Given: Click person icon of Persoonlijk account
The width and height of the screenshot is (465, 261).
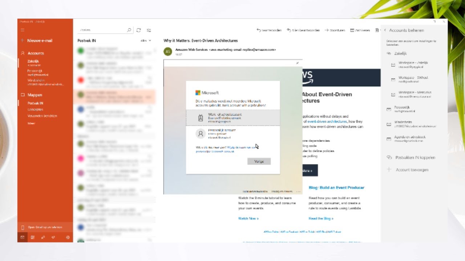Looking at the screenshot, I should coord(201,134).
